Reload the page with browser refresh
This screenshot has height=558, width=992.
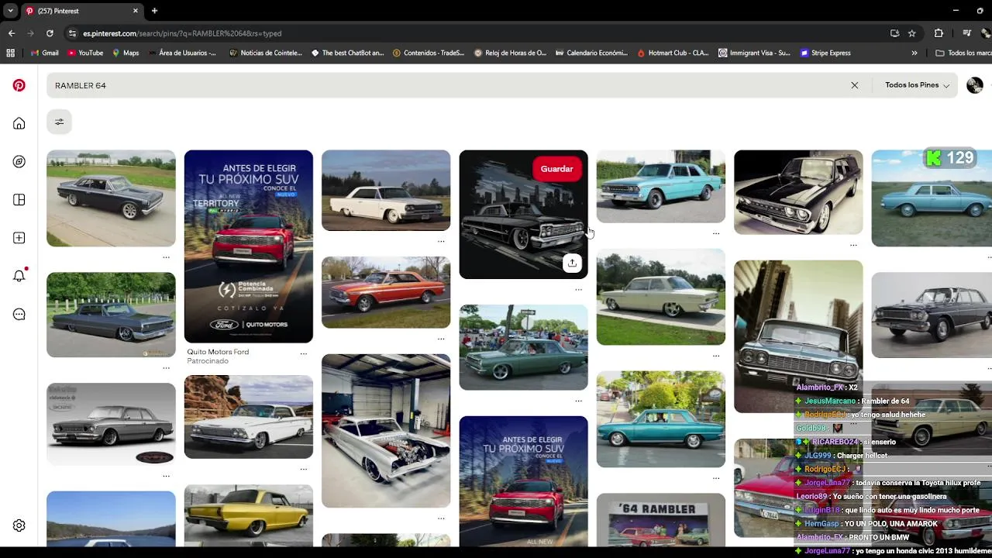coord(50,33)
